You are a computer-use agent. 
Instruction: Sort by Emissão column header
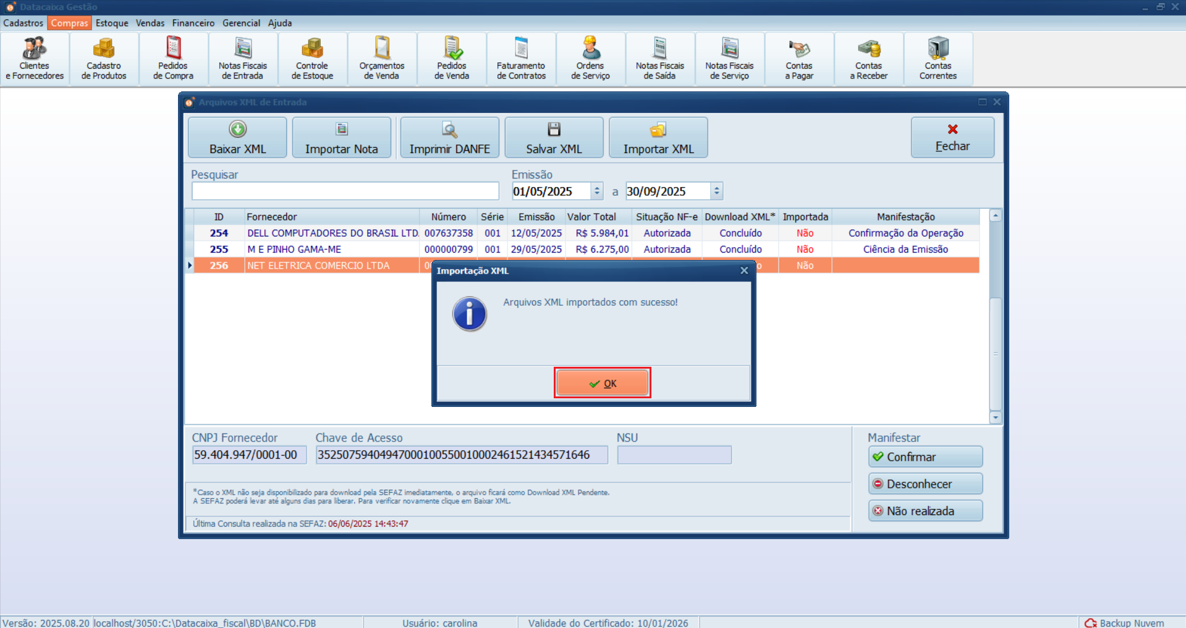tap(536, 217)
